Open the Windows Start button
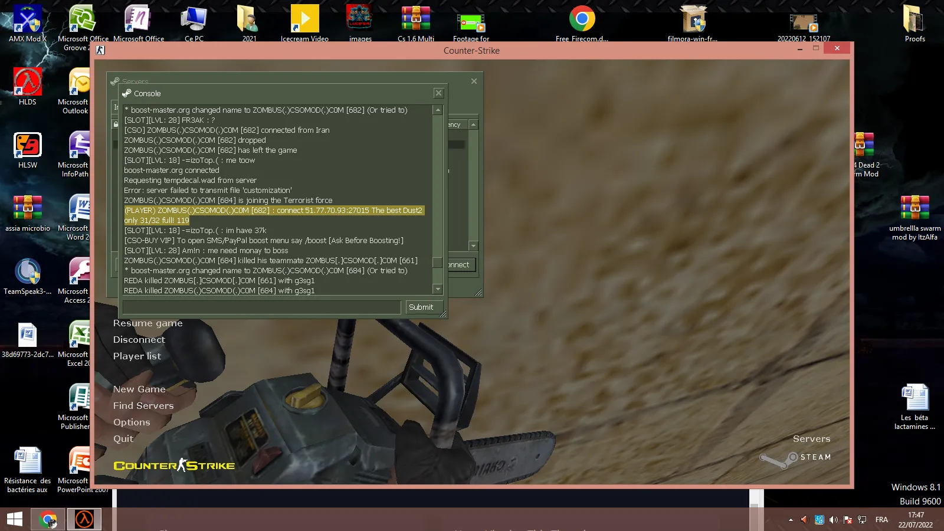Screen dimensions: 944x531 (15, 520)
